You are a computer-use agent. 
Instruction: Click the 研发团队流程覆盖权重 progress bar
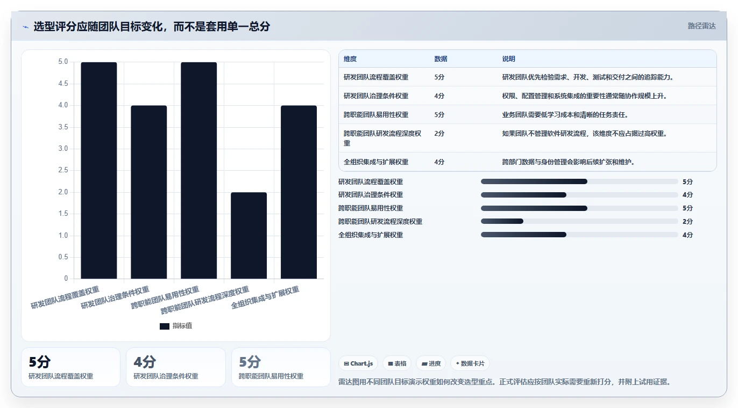click(x=579, y=181)
